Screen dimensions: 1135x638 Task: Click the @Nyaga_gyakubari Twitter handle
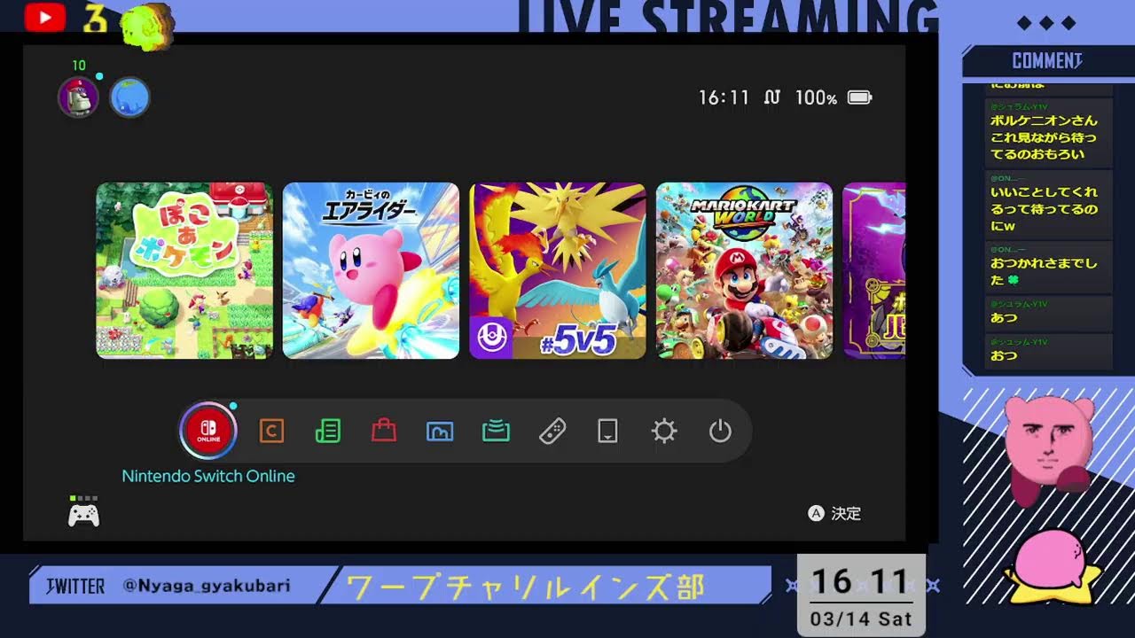pos(207,586)
